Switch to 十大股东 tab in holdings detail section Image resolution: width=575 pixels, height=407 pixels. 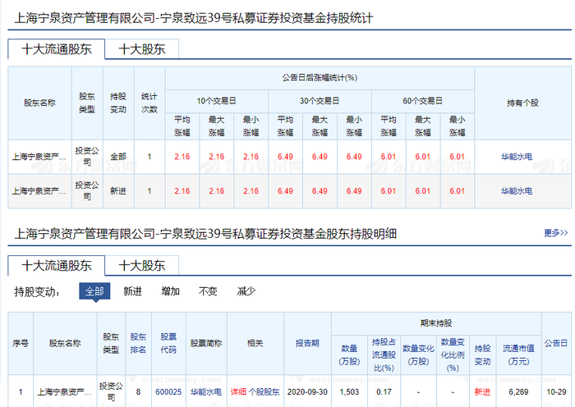[x=142, y=266]
